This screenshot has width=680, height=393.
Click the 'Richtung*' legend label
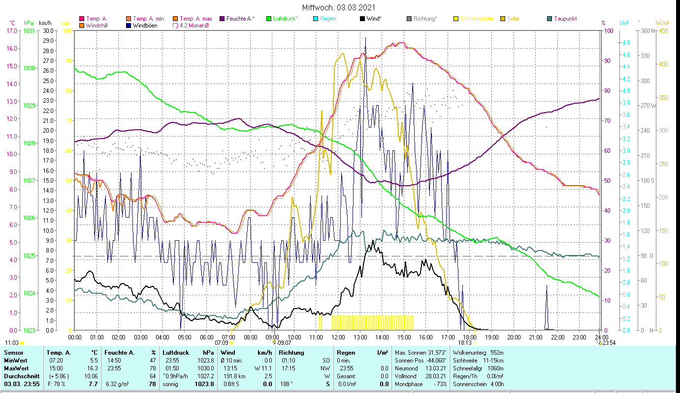(x=425, y=19)
